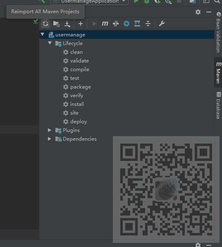Run UsermanageApplication with green play button
This screenshot has height=247, width=222.
136,1
